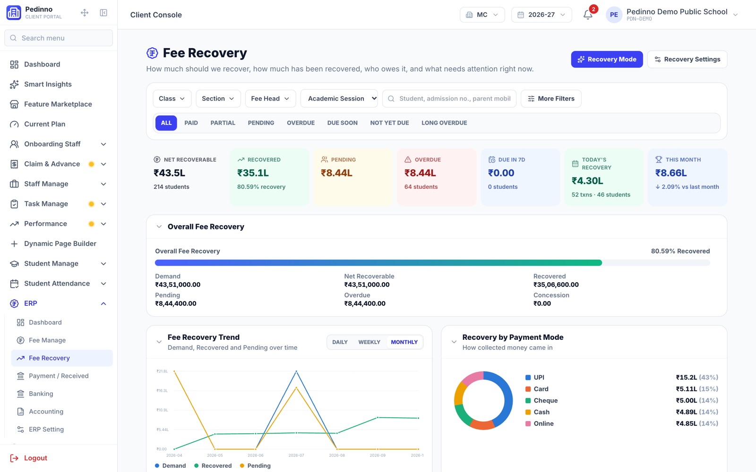Open Dynamic Page Builder
The image size is (756, 472).
59,244
